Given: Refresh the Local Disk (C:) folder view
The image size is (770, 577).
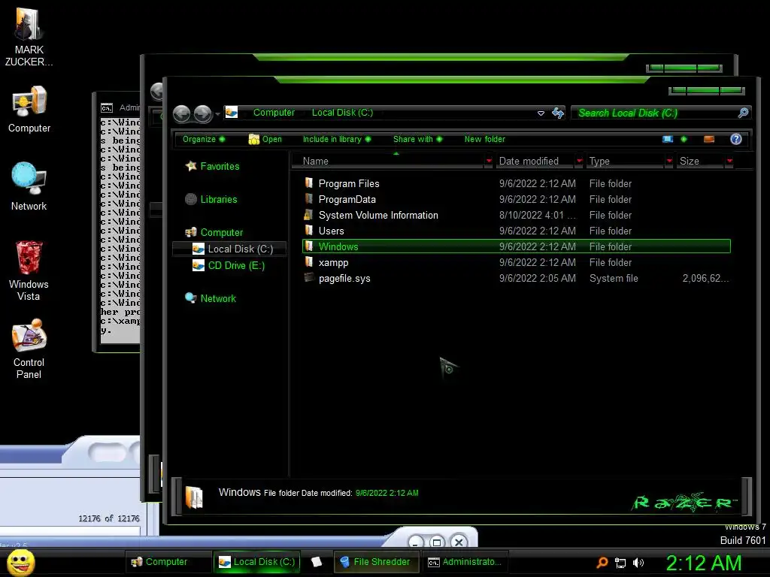Looking at the screenshot, I should point(558,113).
